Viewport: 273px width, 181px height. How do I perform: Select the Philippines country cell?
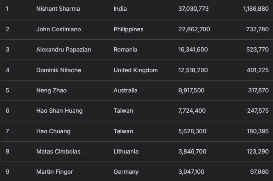point(128,29)
